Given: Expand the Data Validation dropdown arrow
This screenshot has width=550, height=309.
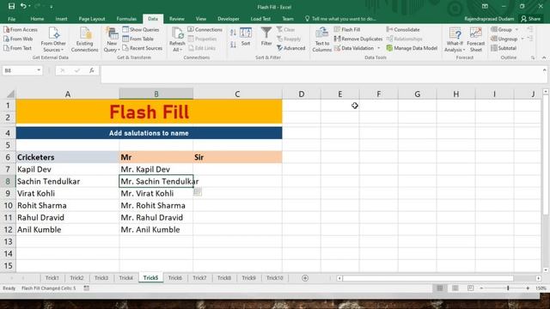Looking at the screenshot, I should click(x=378, y=48).
